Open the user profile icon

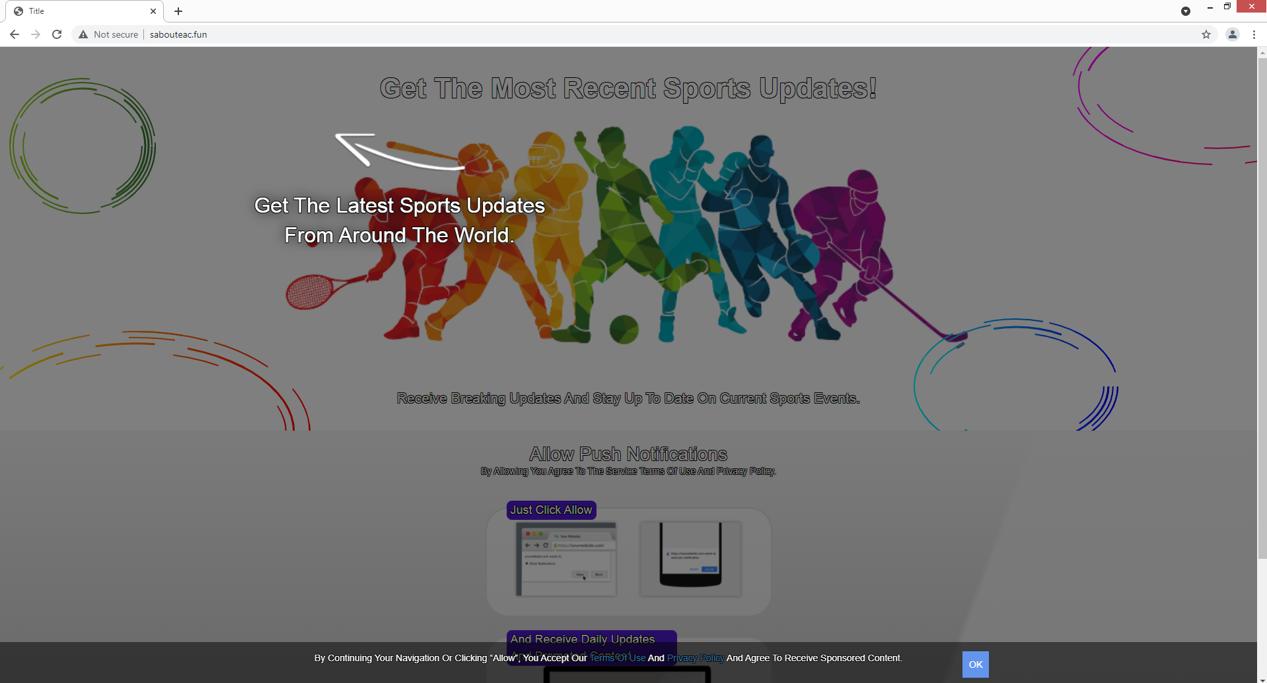tap(1233, 34)
